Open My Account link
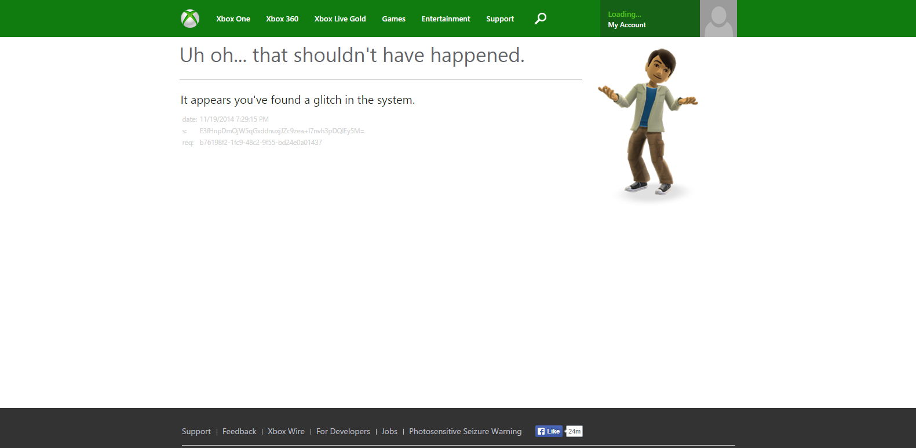916x448 pixels. (x=627, y=25)
